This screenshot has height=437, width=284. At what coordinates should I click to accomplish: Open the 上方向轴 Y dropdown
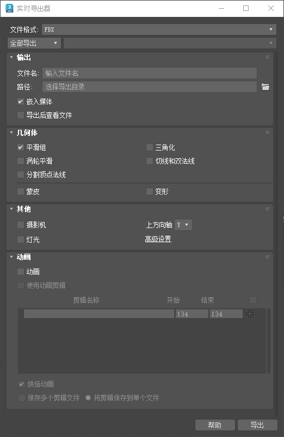coord(183,225)
